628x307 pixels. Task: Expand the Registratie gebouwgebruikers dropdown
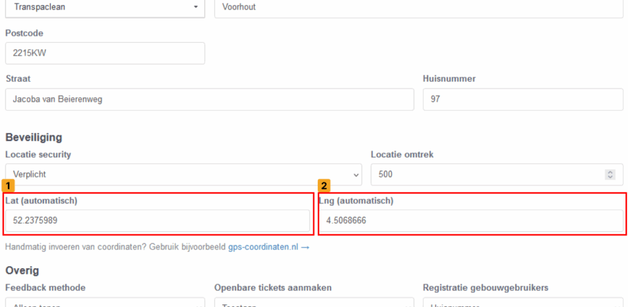point(522,303)
